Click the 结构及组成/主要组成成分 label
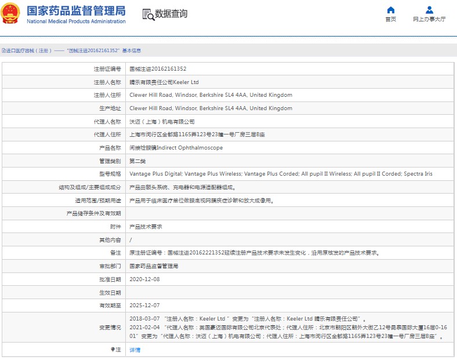 pos(90,187)
